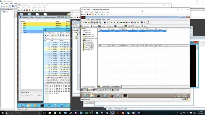Click Start/Stop APR radiation icon in Cain toolbar

pyautogui.click(x=89, y=23)
